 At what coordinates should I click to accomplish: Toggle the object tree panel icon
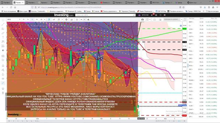[3, 83]
